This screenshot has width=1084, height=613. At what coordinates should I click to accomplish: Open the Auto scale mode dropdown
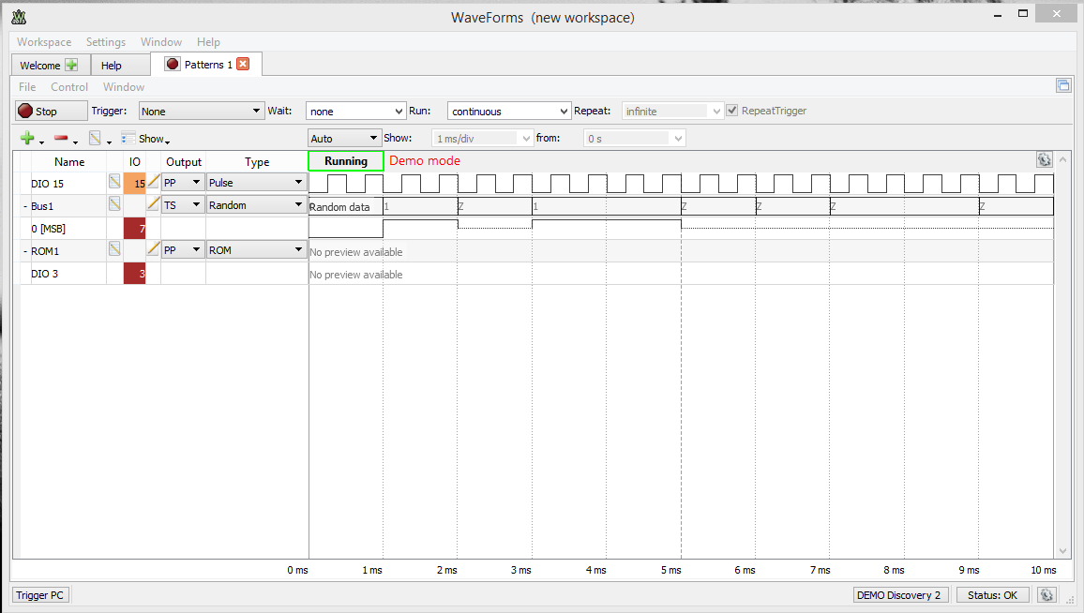pos(343,138)
